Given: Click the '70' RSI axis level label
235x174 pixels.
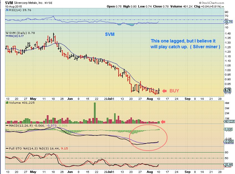Looking at the screenshot, I should click(227, 16).
